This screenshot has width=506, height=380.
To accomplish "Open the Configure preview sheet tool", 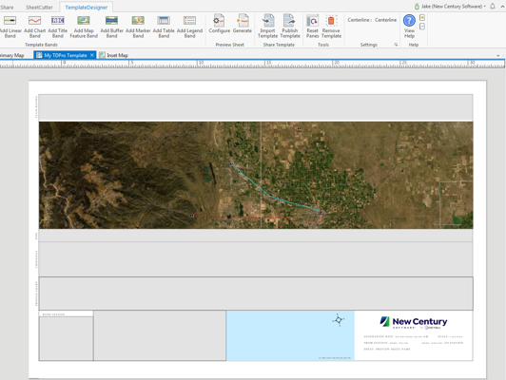I will click(219, 24).
